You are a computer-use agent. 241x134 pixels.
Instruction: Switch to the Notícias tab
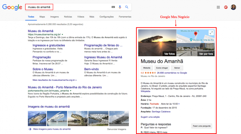(x=68, y=17)
